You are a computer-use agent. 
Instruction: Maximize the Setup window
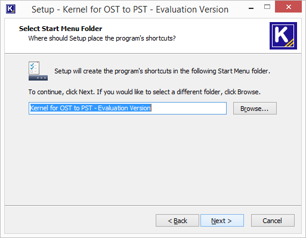(x=267, y=7)
